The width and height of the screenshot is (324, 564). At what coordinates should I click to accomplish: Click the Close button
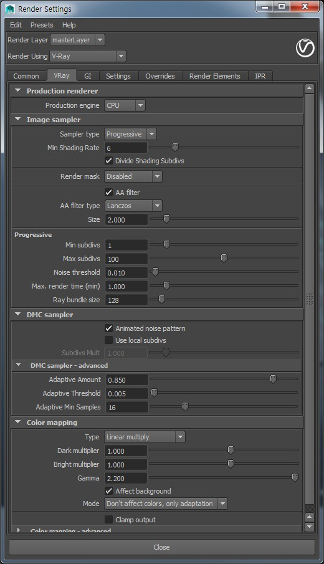point(162,547)
